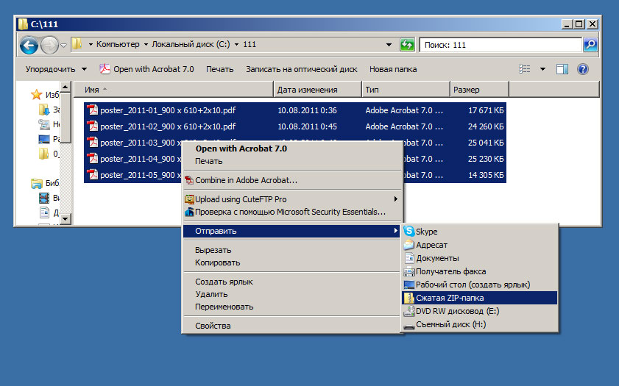Image resolution: width=619 pixels, height=386 pixels.
Task: Click Печать in the toolbar
Action: pyautogui.click(x=220, y=69)
